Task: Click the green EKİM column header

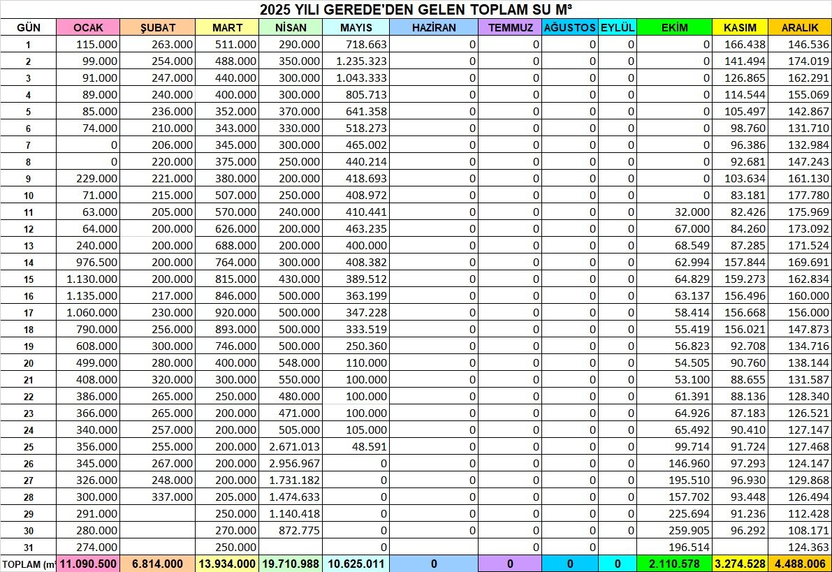Action: [x=674, y=28]
